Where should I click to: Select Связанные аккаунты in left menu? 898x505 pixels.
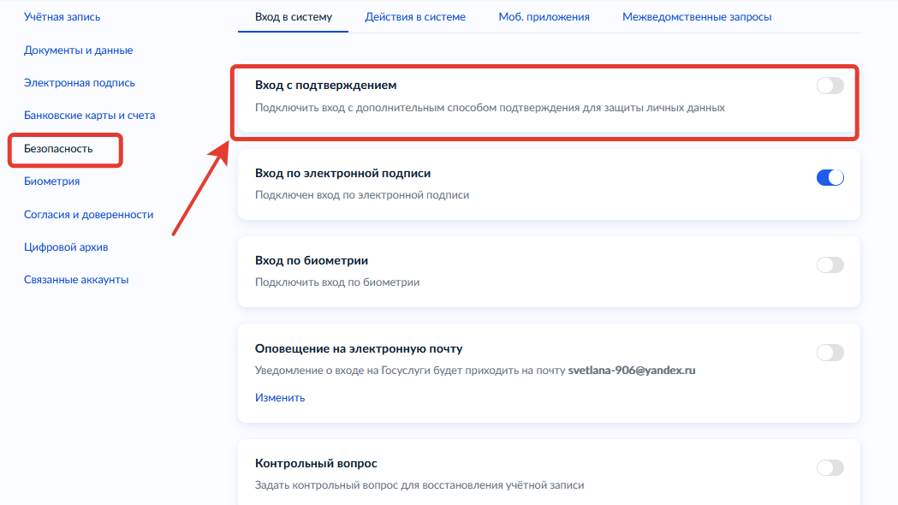(x=76, y=280)
